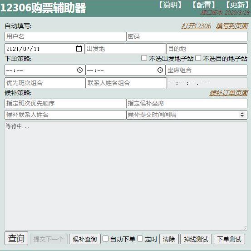Click the 【更新】 menu item
Screen dimensions: 251x251
[x=237, y=5]
